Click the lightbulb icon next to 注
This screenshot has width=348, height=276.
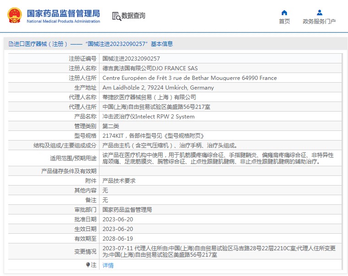88,265
